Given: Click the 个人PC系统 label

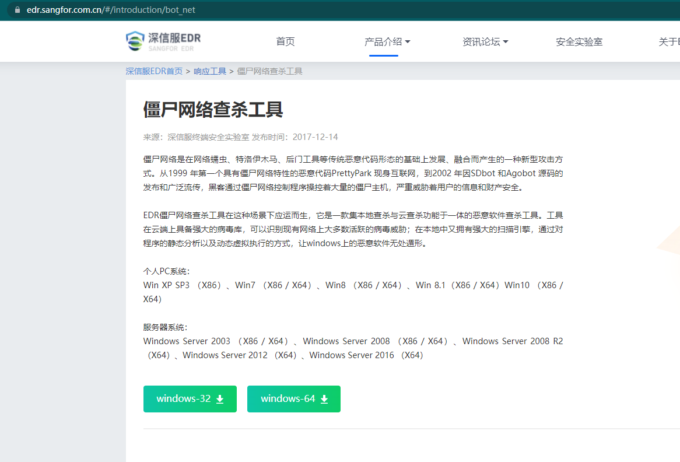Looking at the screenshot, I should point(167,271).
